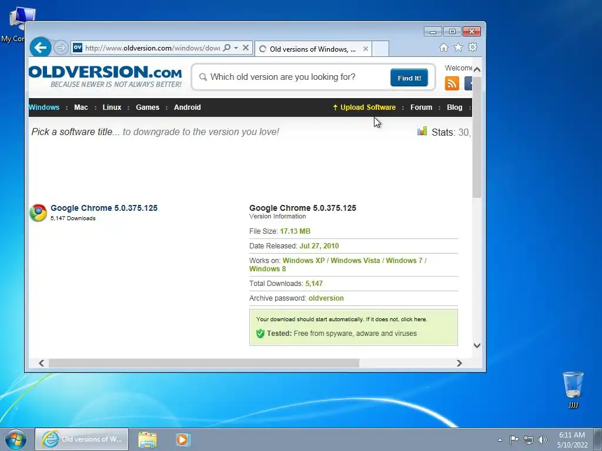This screenshot has width=602, height=451.
Task: Click the Find It! button
Action: click(x=409, y=78)
